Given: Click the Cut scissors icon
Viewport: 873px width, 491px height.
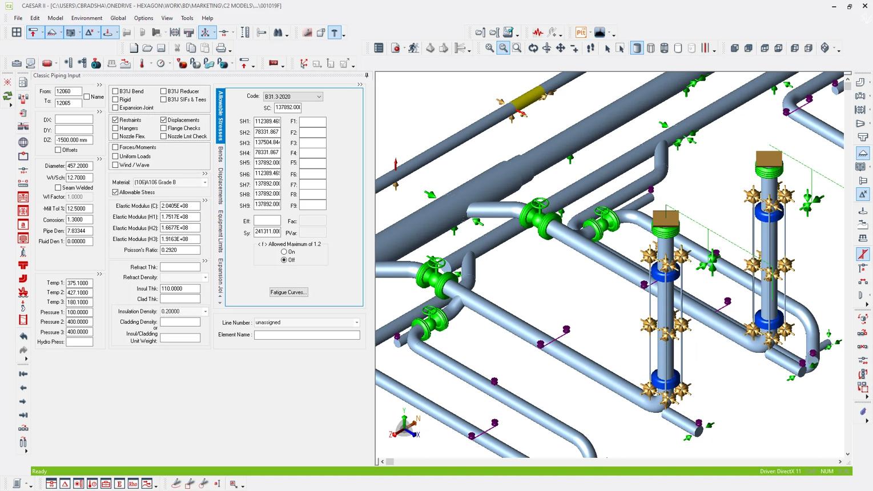Looking at the screenshot, I should pyautogui.click(x=177, y=49).
